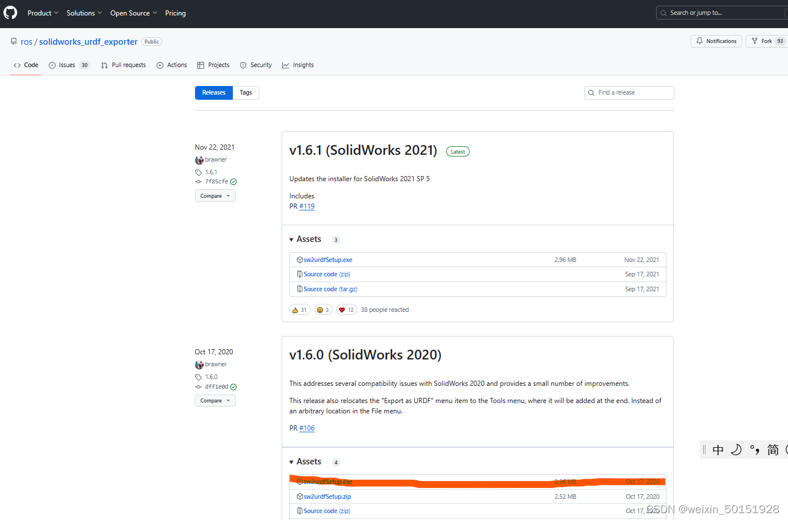
Task: Collapse the v1.6.1 Assets section
Action: [305, 240]
